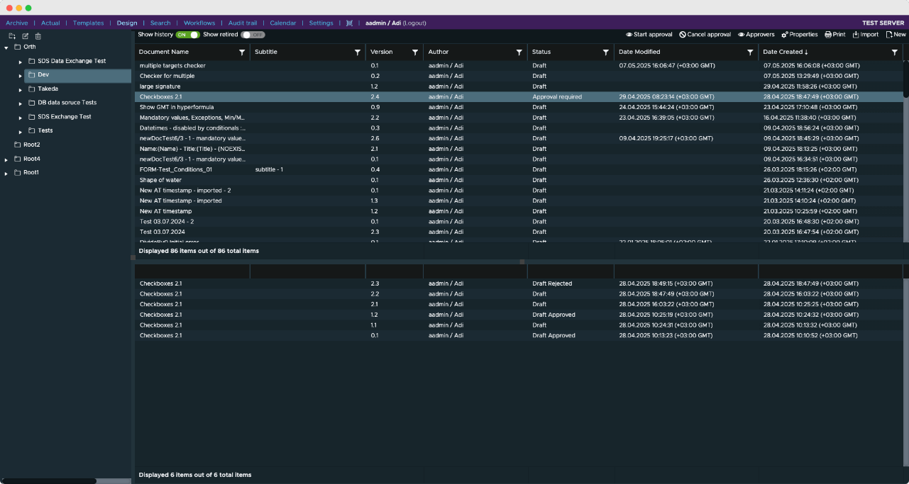Open the basket icon next to Settings
Viewport: 909px width, 484px height.
(349, 23)
